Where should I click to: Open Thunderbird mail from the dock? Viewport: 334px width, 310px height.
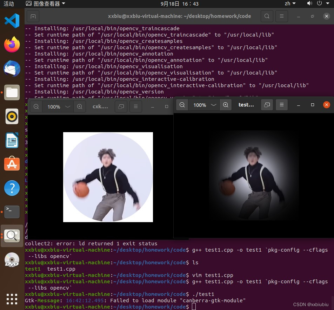coord(12,69)
